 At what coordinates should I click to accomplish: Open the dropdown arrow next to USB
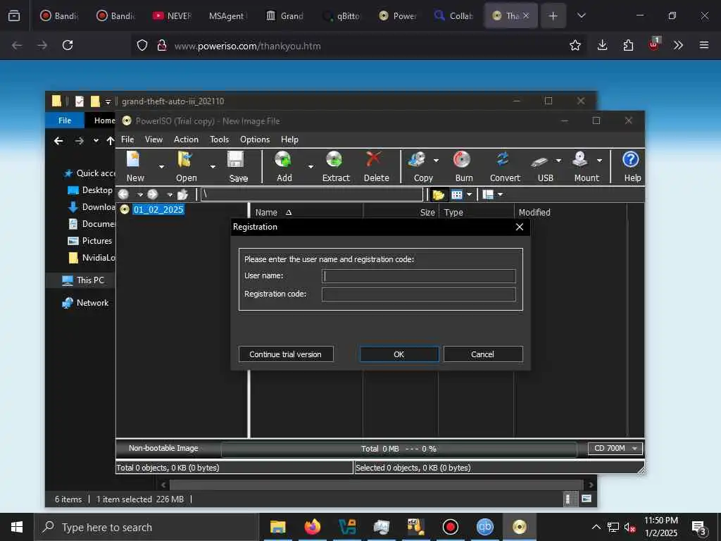(558, 161)
